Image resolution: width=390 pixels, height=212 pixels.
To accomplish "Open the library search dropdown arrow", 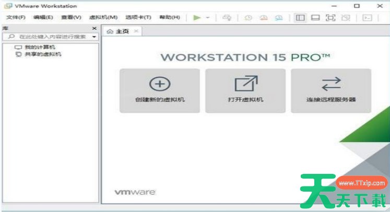I will click(94, 37).
